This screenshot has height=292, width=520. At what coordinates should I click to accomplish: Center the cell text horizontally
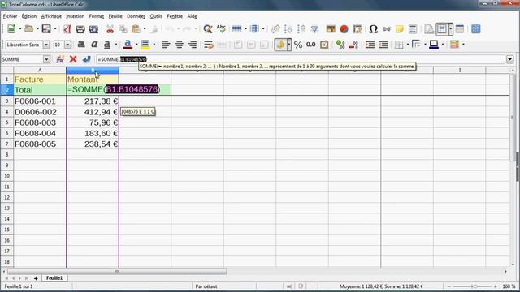tap(179, 45)
